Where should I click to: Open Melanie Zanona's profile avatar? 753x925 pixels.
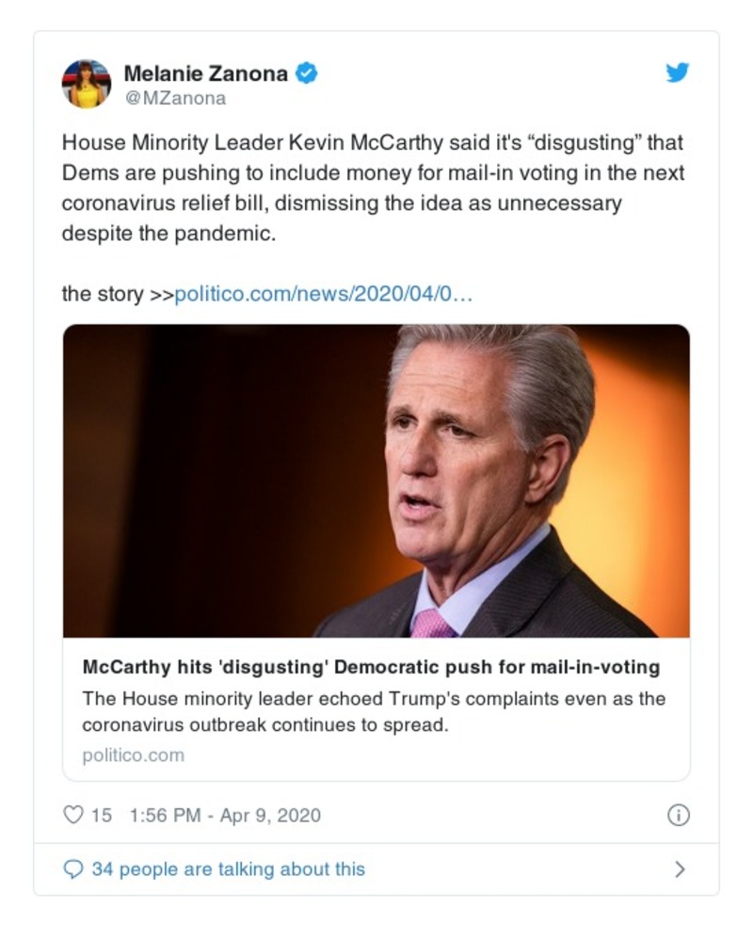(87, 84)
